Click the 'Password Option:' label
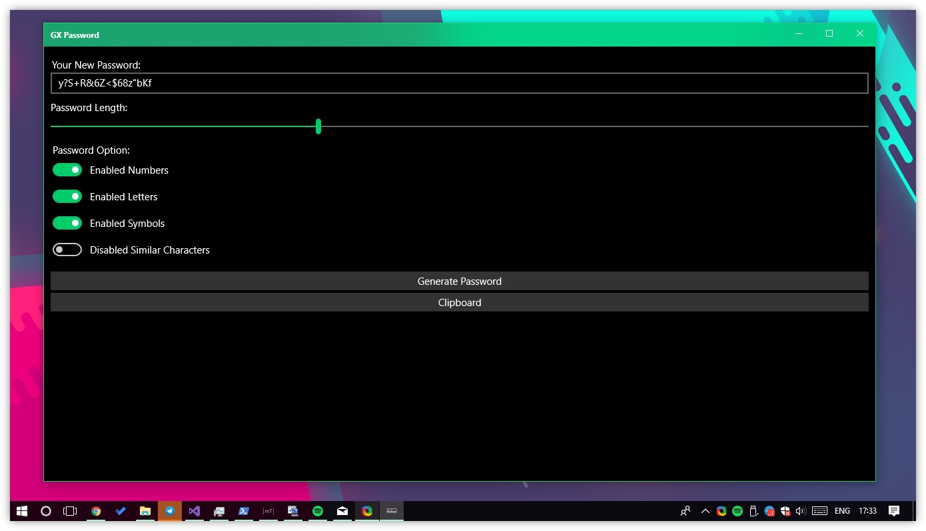 (91, 150)
